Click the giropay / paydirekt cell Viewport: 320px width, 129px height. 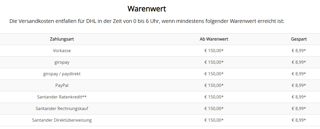[62, 74]
